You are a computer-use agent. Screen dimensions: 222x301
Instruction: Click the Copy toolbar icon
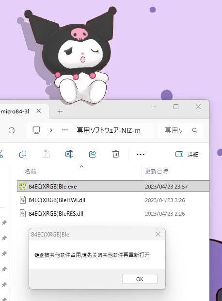pyautogui.click(x=23, y=154)
